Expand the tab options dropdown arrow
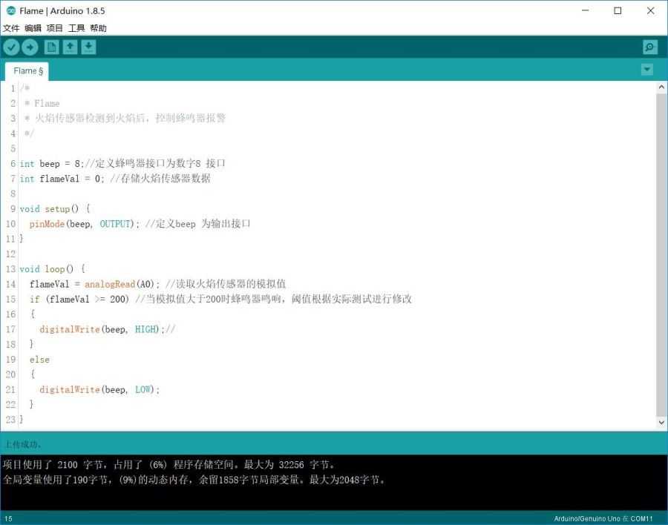 (x=646, y=70)
